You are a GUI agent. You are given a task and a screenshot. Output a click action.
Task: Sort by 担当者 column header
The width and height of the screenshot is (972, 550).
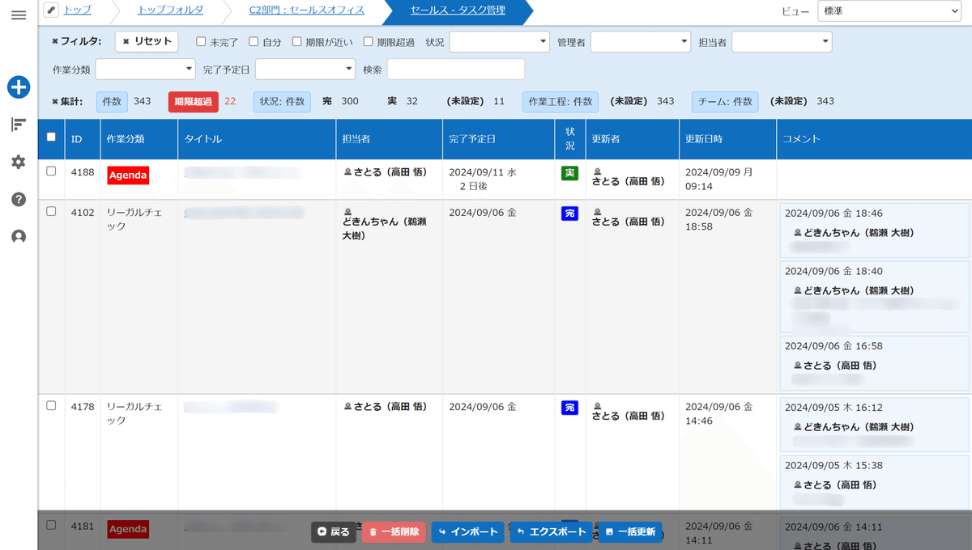point(390,139)
